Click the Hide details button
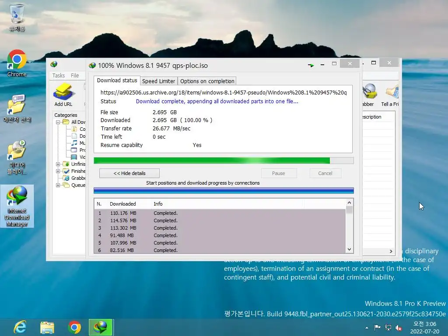This screenshot has height=336, width=448. (x=129, y=173)
